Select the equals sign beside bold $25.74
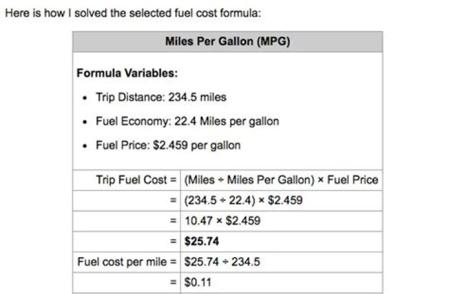449x294 pixels. click(172, 241)
